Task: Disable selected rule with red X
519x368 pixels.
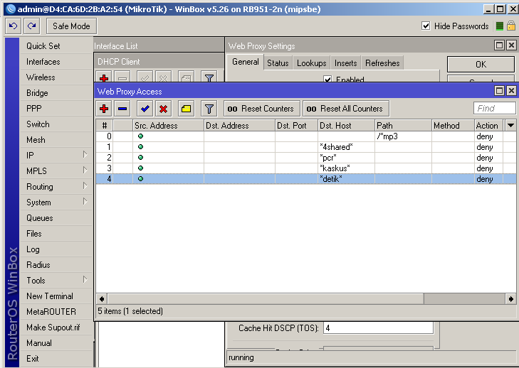Action: 163,109
